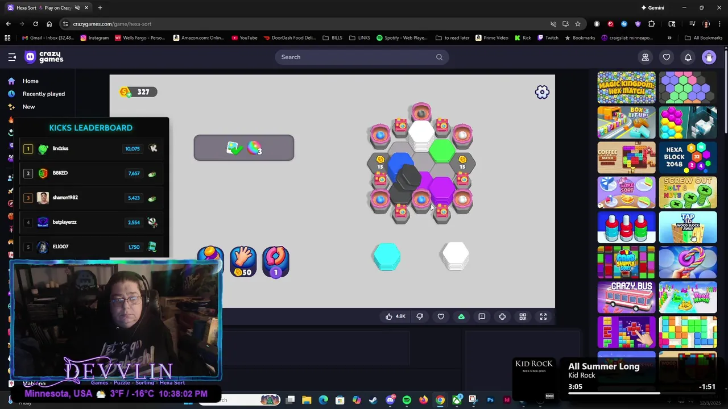Open Chrome home page button
This screenshot has width=728, height=409.
[49, 24]
